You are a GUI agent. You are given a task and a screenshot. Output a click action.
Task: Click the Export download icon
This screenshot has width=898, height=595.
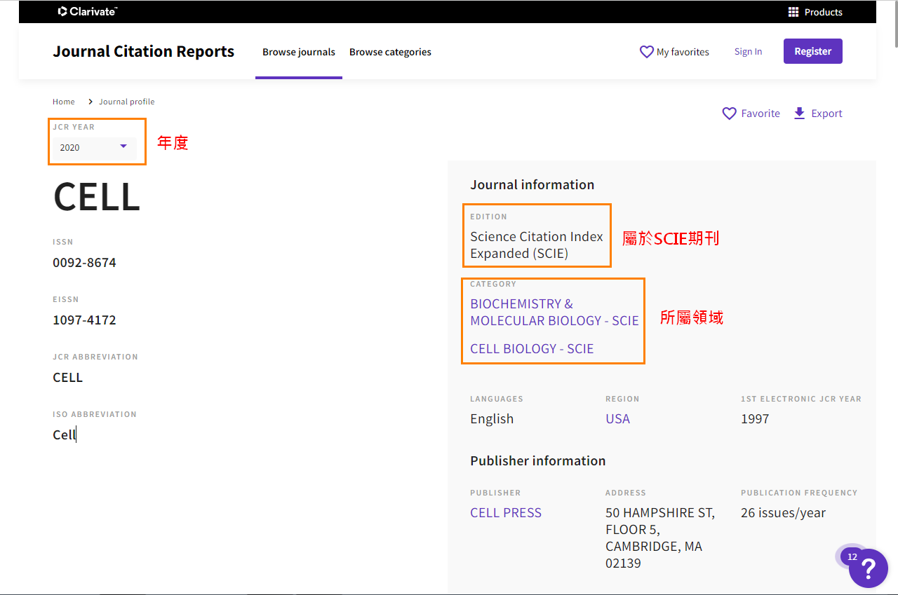(x=799, y=114)
